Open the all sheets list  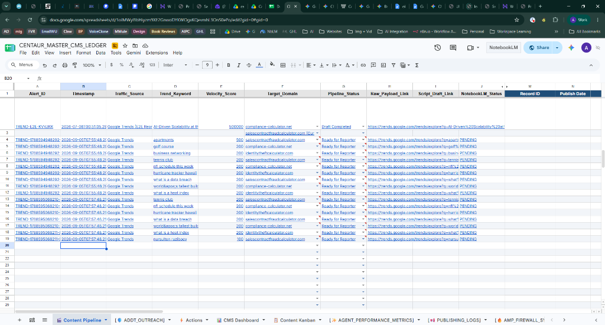45,320
